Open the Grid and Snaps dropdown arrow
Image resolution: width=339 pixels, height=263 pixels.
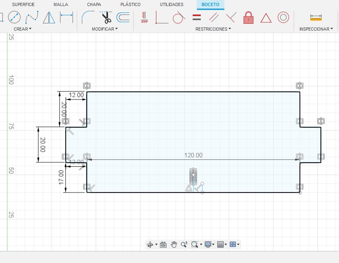click(x=226, y=244)
